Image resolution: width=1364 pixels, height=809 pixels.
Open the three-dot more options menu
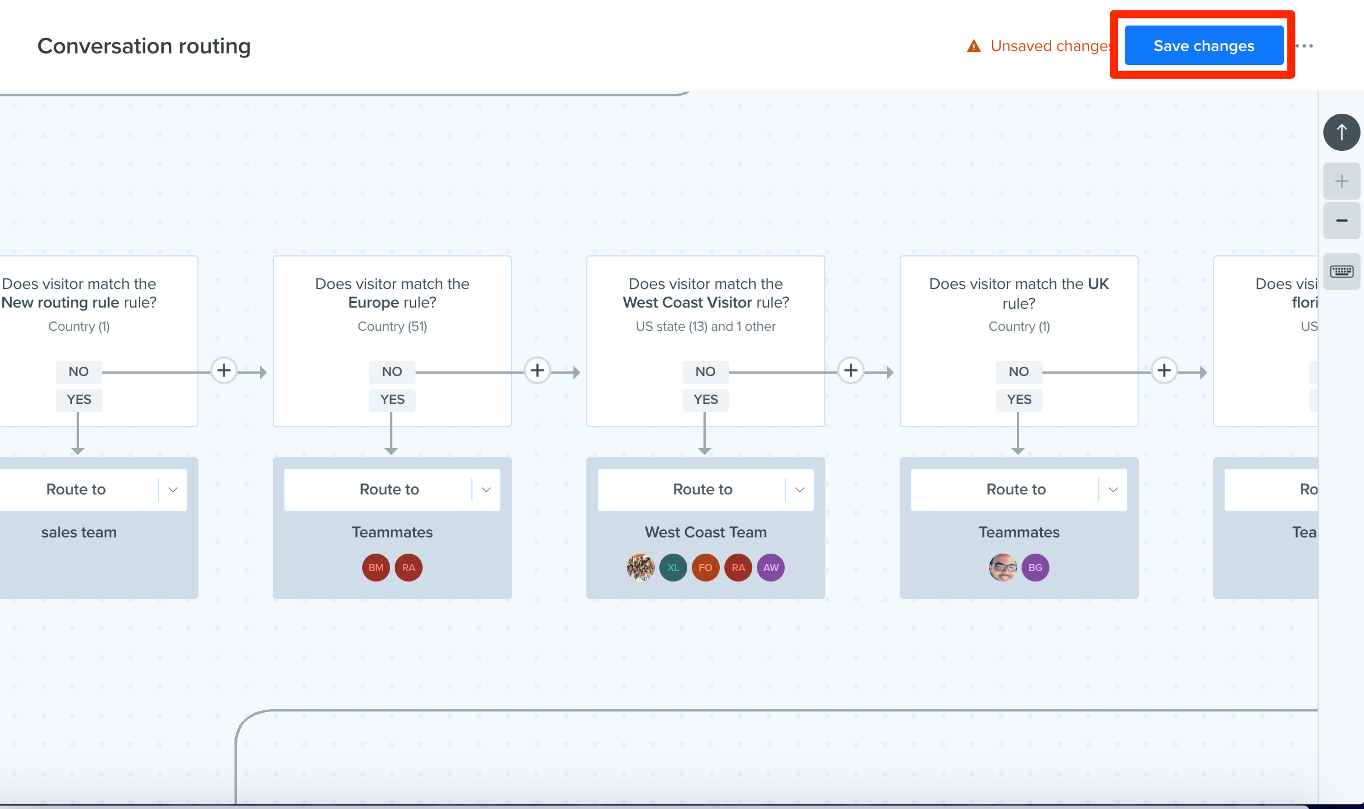click(x=1304, y=46)
